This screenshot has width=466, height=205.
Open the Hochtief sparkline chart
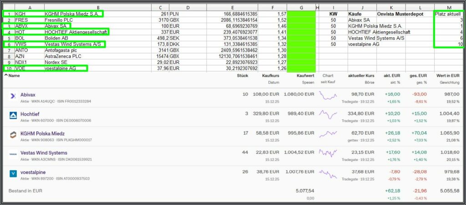[x=328, y=115]
